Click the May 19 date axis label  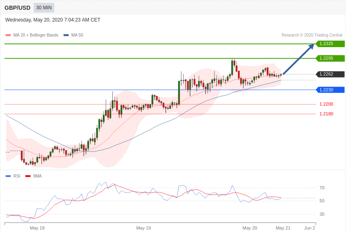coord(143,228)
